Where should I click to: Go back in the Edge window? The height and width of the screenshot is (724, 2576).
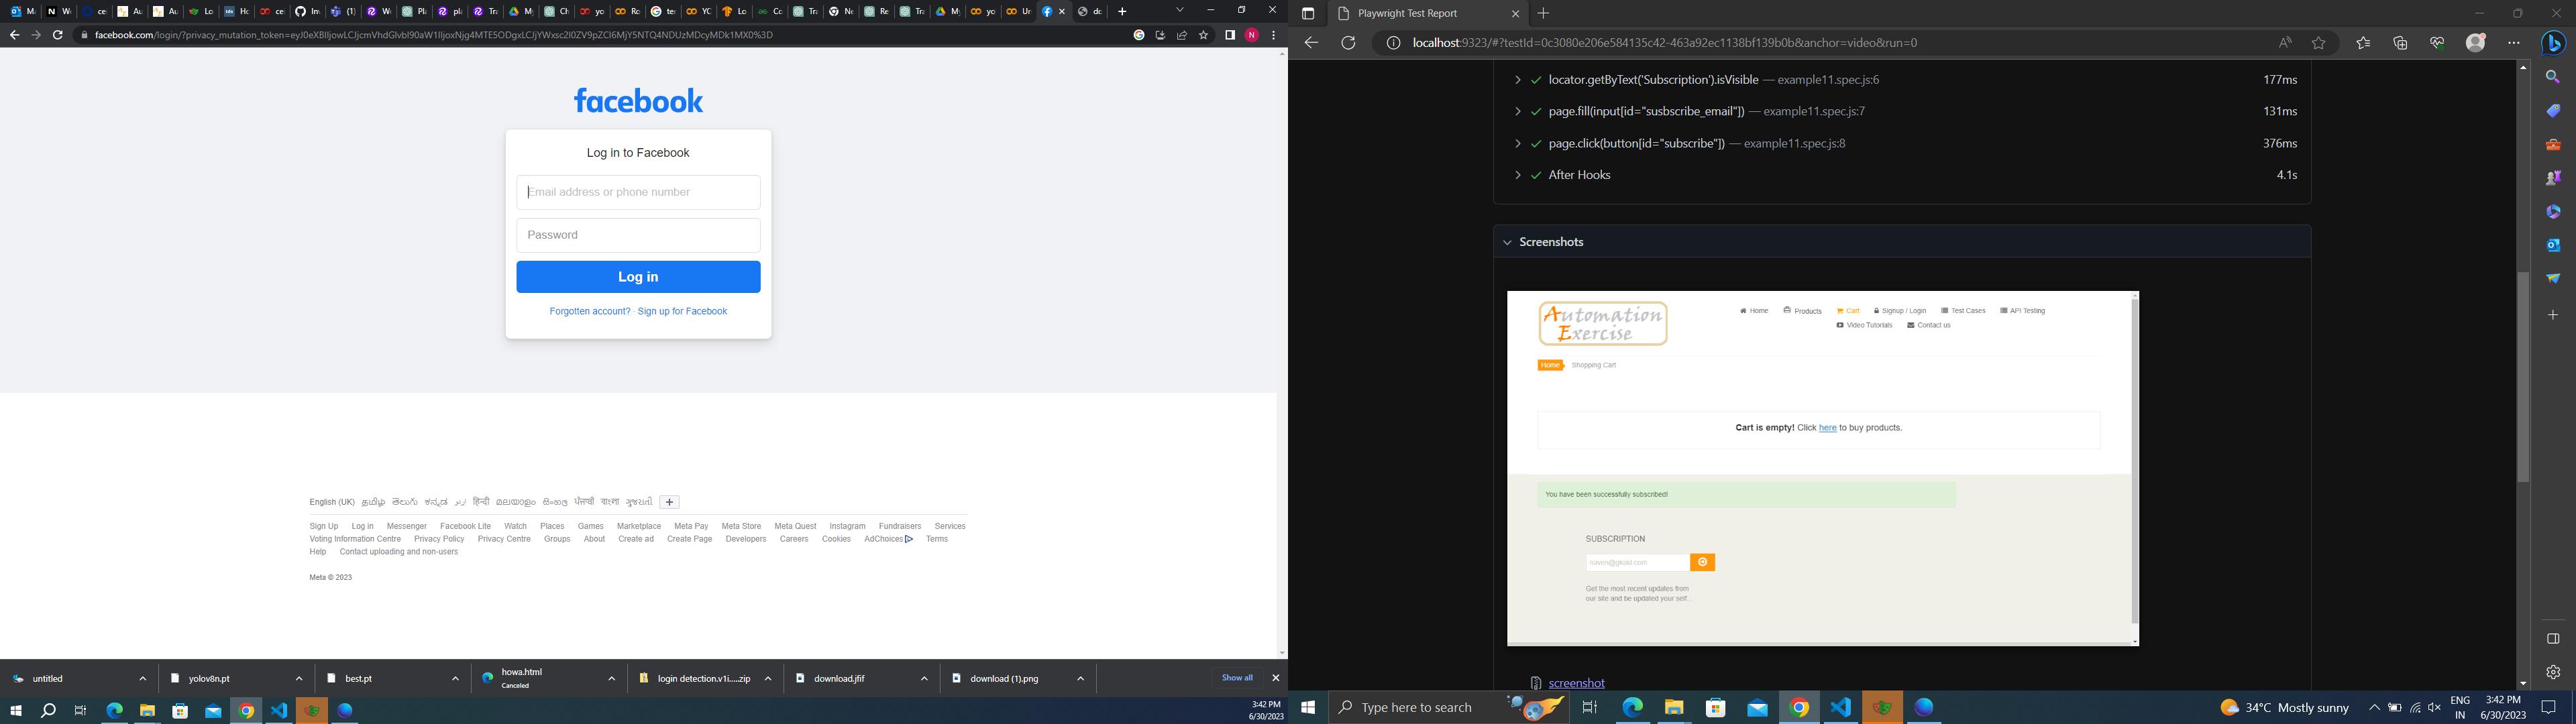point(1311,43)
